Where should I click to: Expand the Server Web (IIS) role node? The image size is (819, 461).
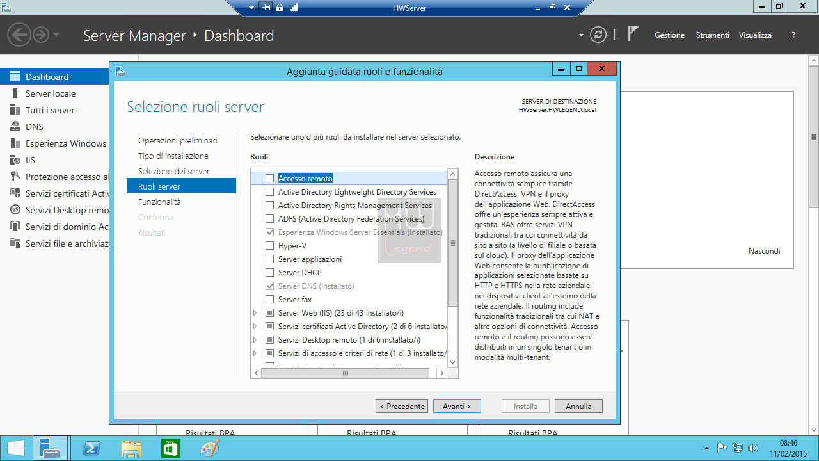click(x=255, y=313)
